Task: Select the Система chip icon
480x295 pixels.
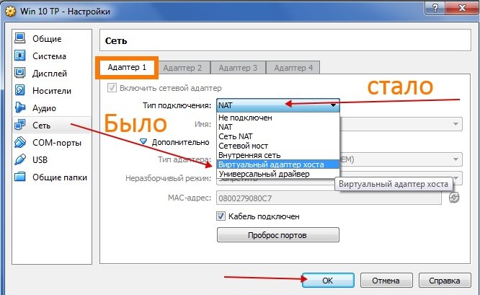Action: tap(20, 56)
